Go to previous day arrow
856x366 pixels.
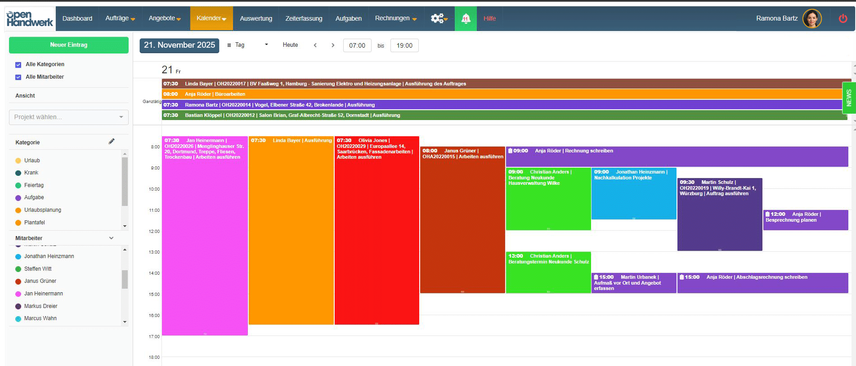click(x=315, y=45)
